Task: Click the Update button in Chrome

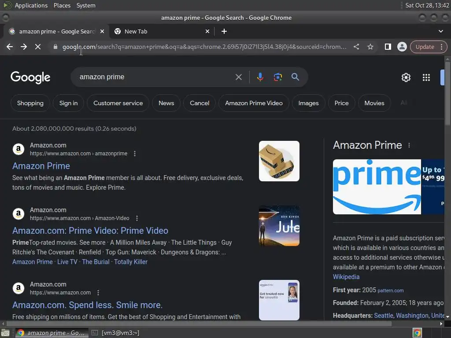Action: pos(425,47)
